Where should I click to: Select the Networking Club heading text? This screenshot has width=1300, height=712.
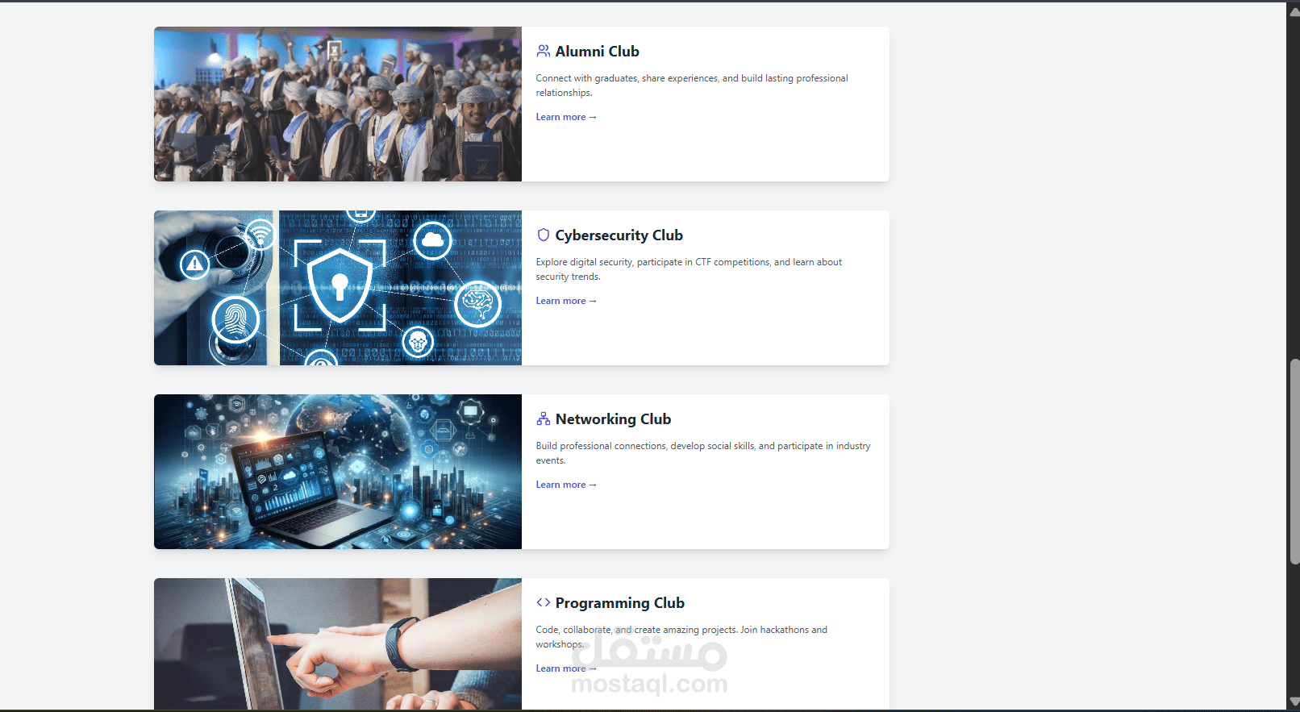coord(613,418)
